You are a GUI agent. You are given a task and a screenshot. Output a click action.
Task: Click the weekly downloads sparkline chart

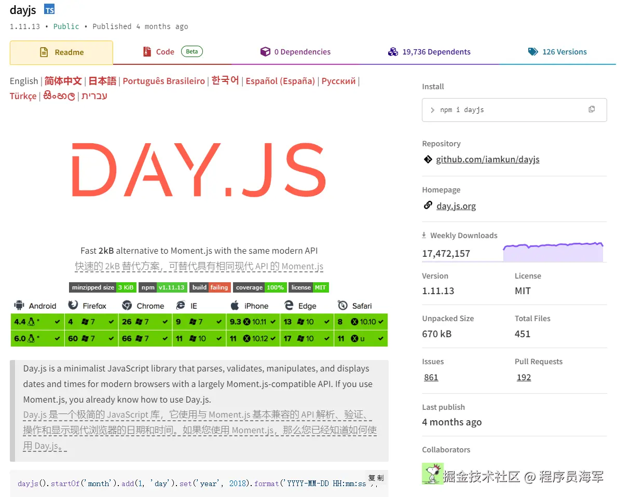tap(553, 252)
